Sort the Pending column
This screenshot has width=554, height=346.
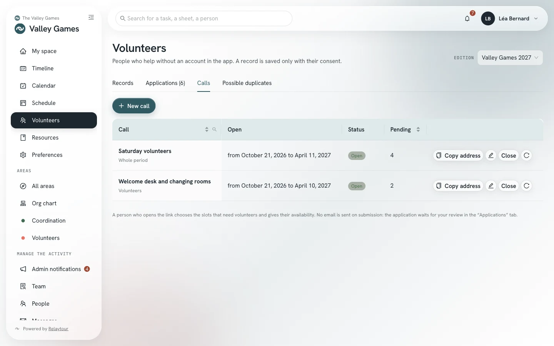coord(418,130)
